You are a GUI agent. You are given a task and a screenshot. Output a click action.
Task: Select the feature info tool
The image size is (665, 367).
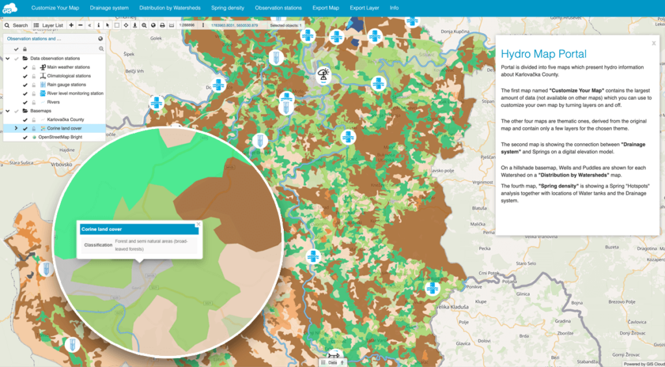[x=98, y=25]
